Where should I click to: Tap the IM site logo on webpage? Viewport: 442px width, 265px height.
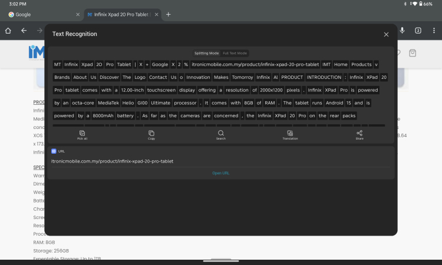click(x=37, y=53)
